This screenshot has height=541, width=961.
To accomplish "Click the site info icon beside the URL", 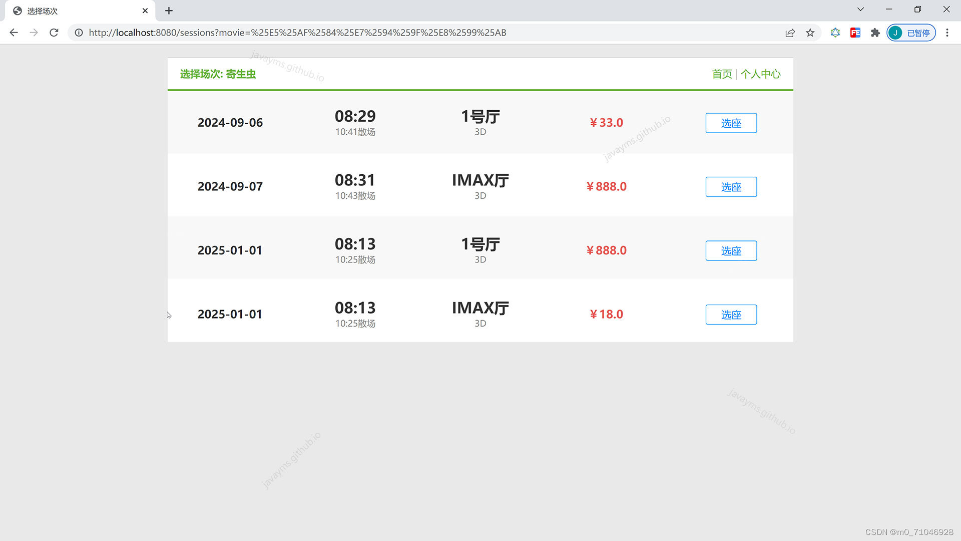I will 79,33.
